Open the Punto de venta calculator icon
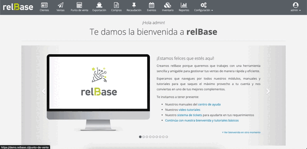 tap(79, 5)
